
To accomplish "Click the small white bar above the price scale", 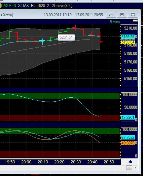I will (x=135, y=21).
